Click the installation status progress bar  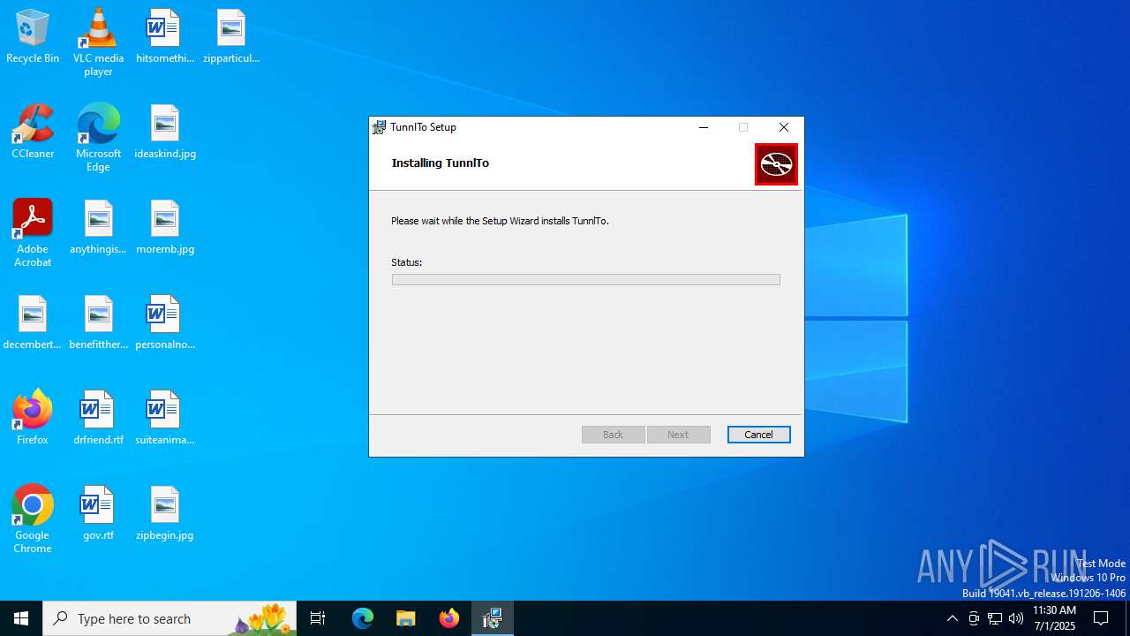(x=585, y=279)
